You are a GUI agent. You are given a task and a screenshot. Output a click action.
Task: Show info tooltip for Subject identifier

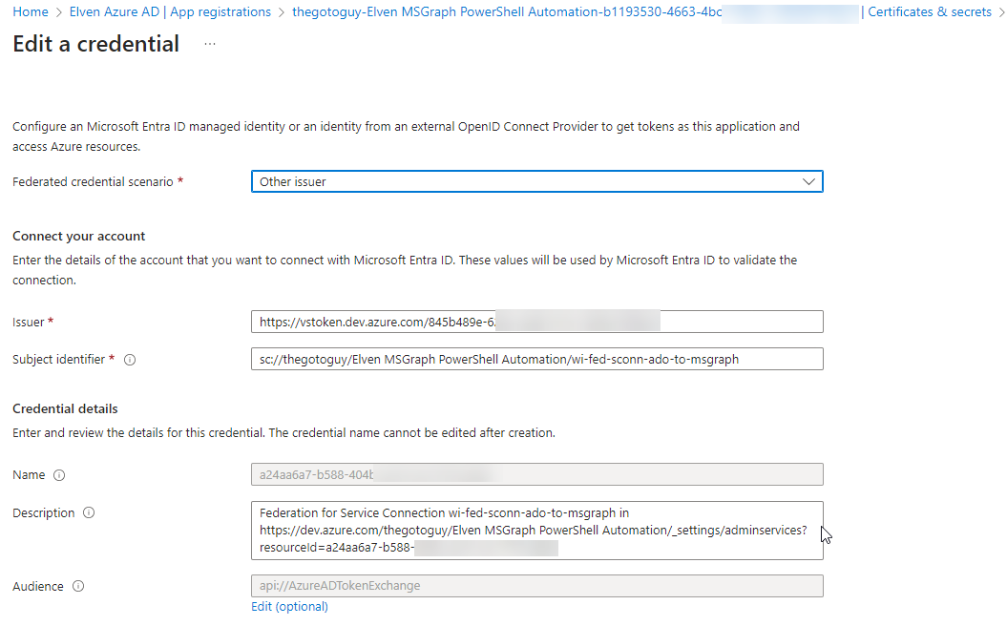[130, 360]
